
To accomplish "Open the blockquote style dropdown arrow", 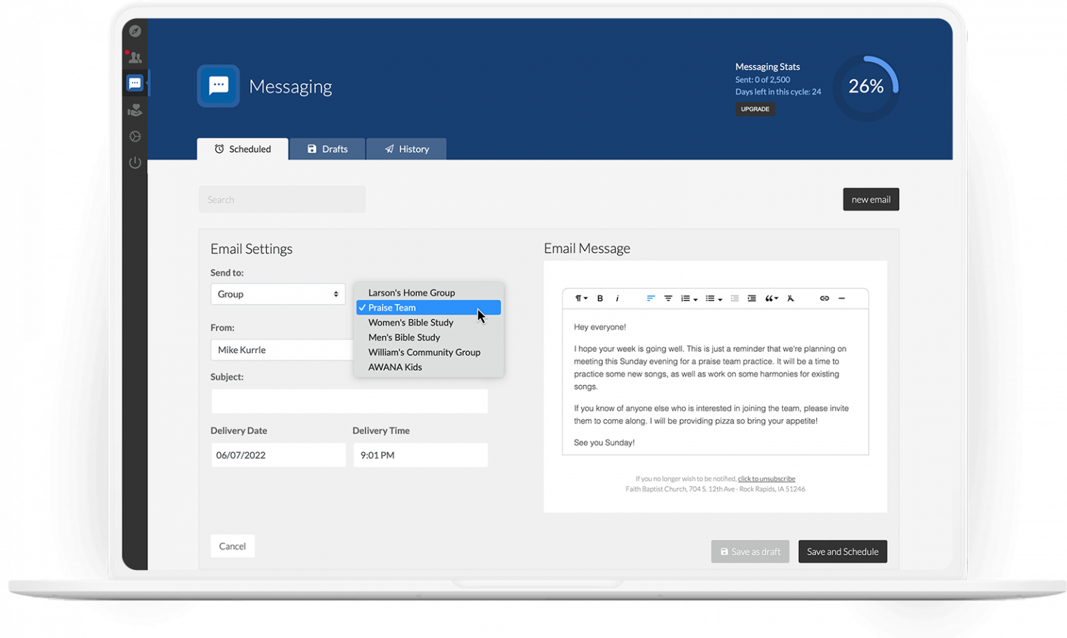I will pyautogui.click(x=777, y=299).
